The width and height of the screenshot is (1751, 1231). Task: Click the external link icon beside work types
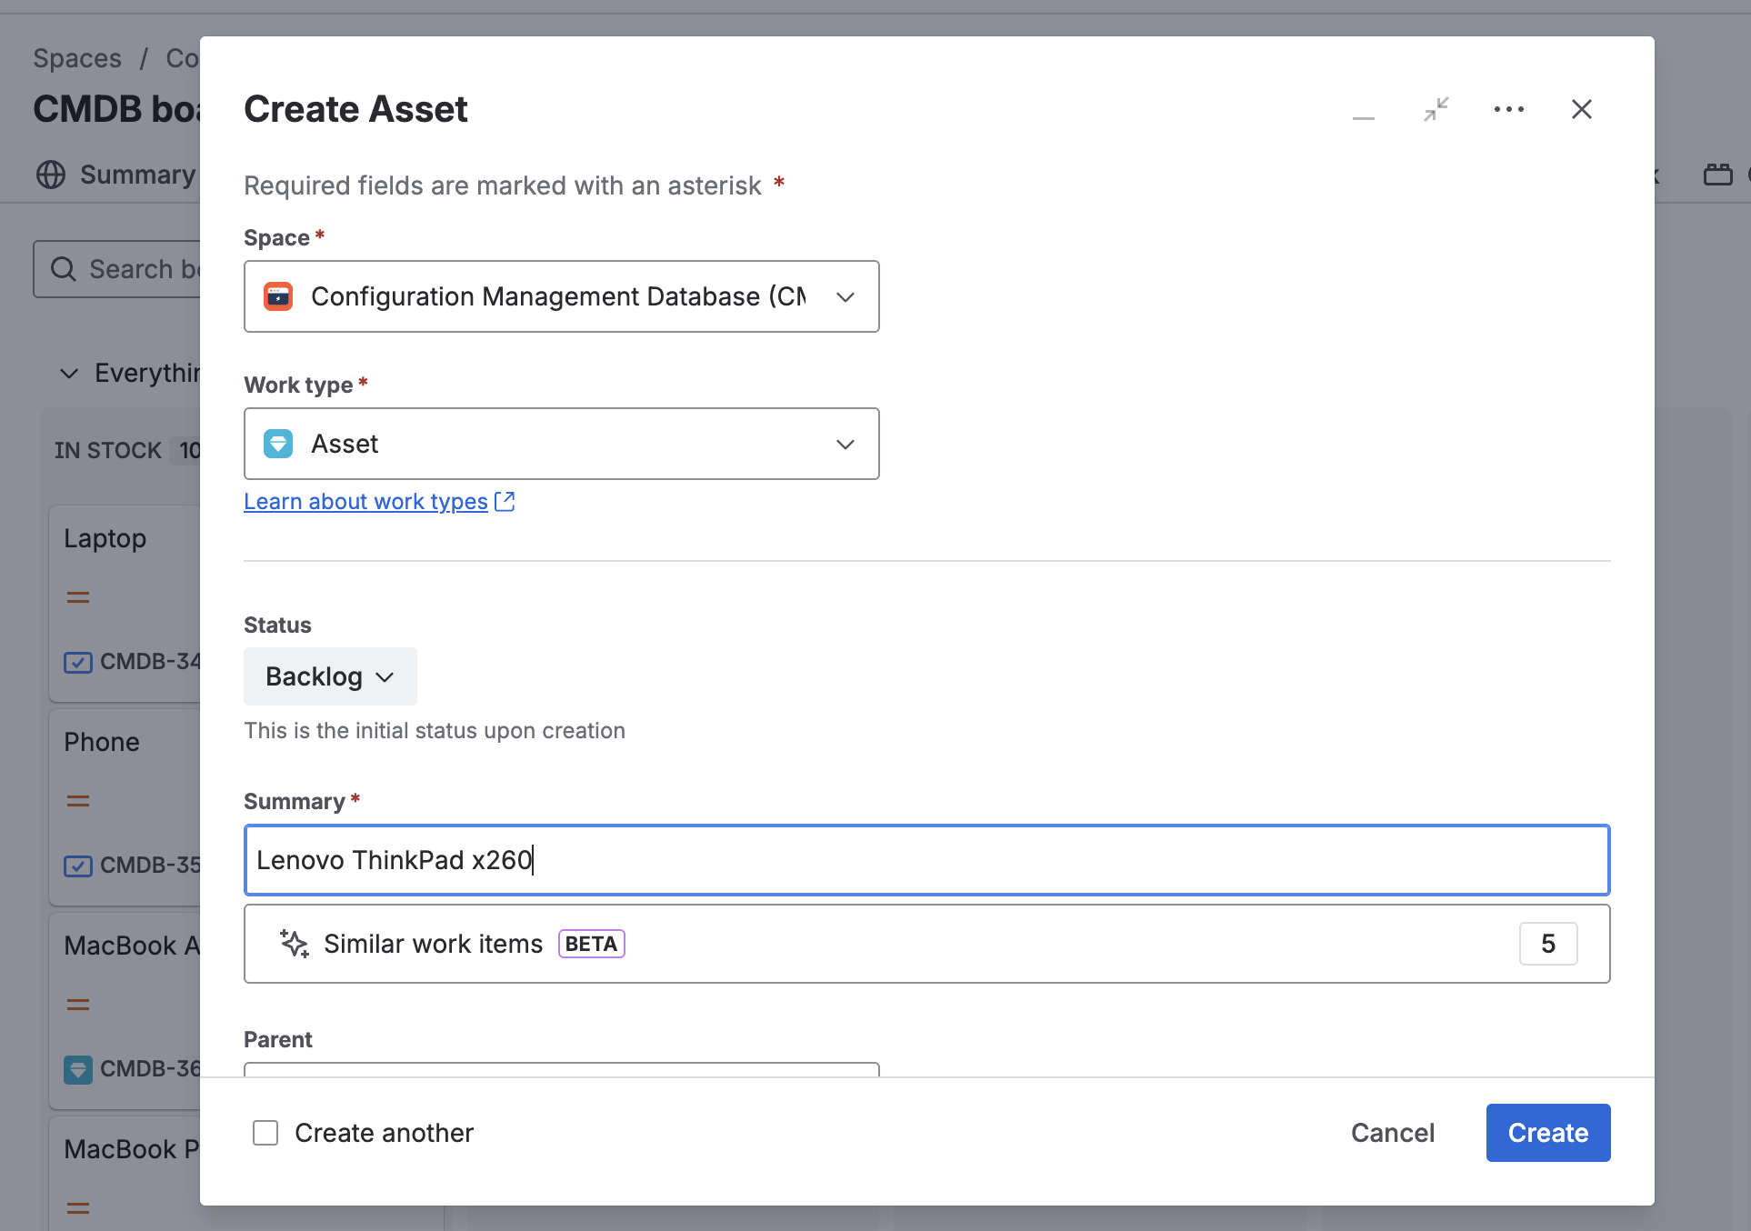tap(505, 501)
